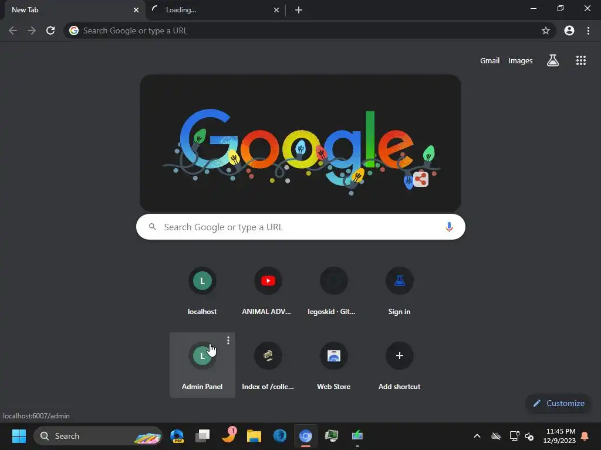Open the notification bell in the tray

(x=585, y=436)
